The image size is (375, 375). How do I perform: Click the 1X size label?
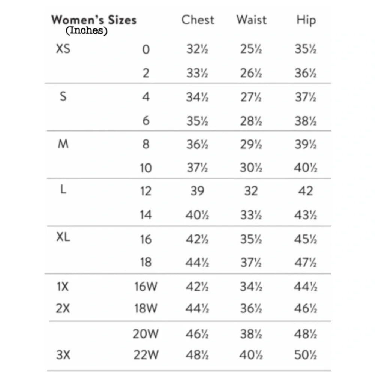pos(62,287)
